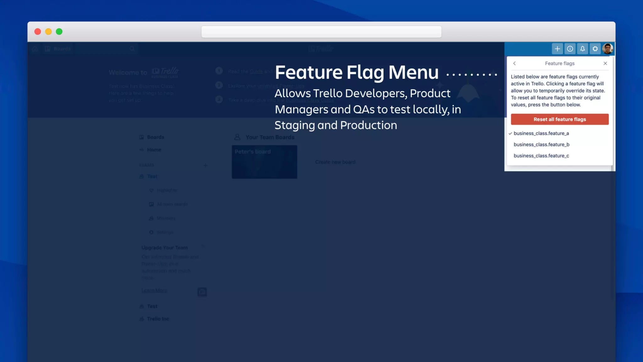Click Reset all feature flags button

pyautogui.click(x=559, y=119)
